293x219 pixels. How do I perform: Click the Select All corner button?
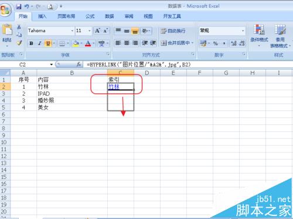click(x=5, y=73)
